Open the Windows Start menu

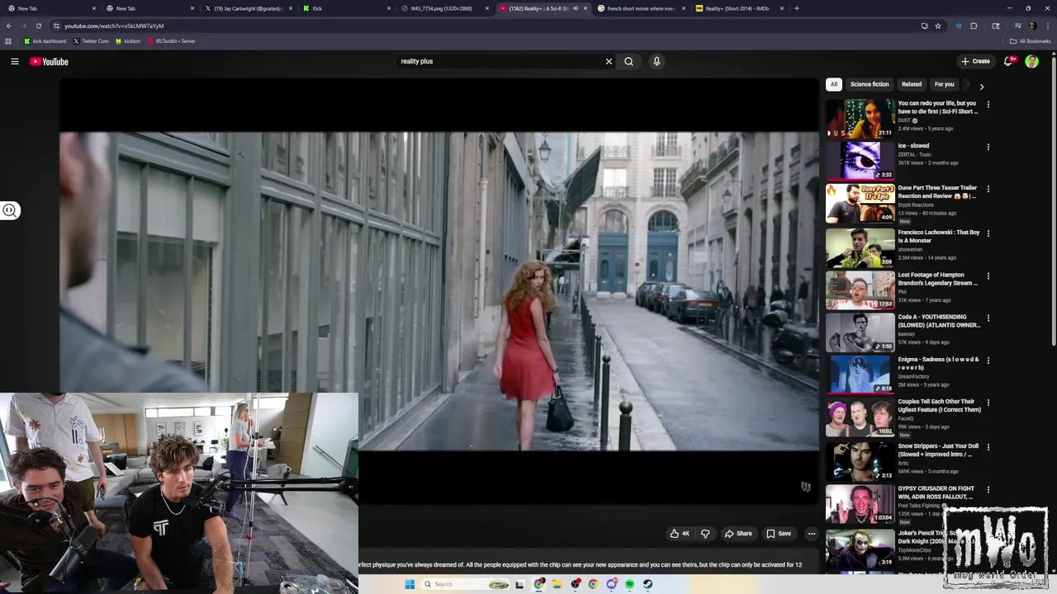coord(410,584)
